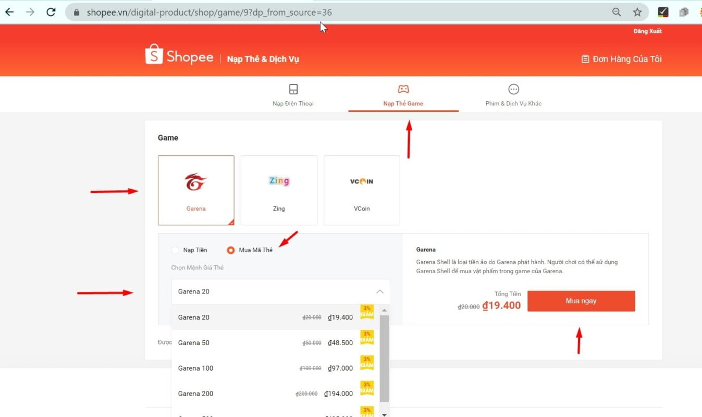702x417 pixels.
Task: Open the gray documents browser extension
Action: (684, 12)
